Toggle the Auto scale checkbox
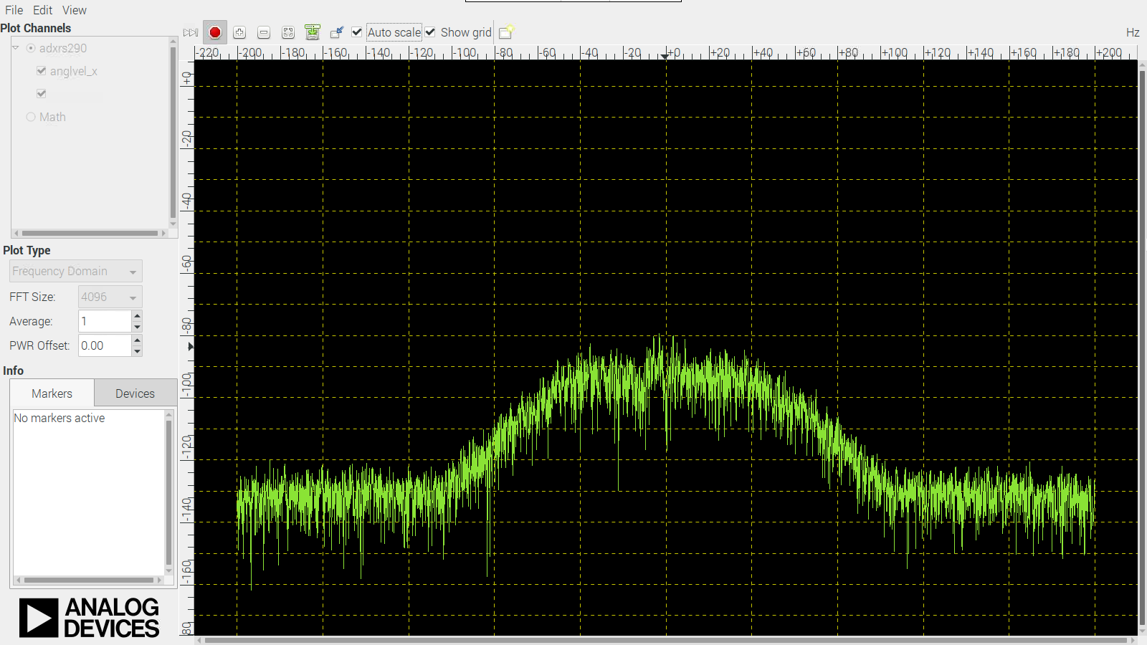1147x645 pixels. [357, 32]
